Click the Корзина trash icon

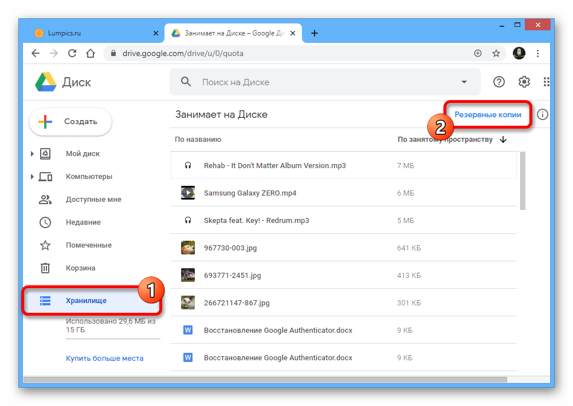click(45, 268)
